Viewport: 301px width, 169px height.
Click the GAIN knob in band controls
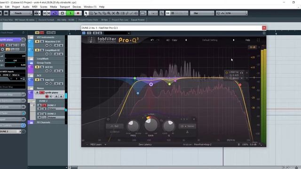pyautogui.click(x=151, y=125)
